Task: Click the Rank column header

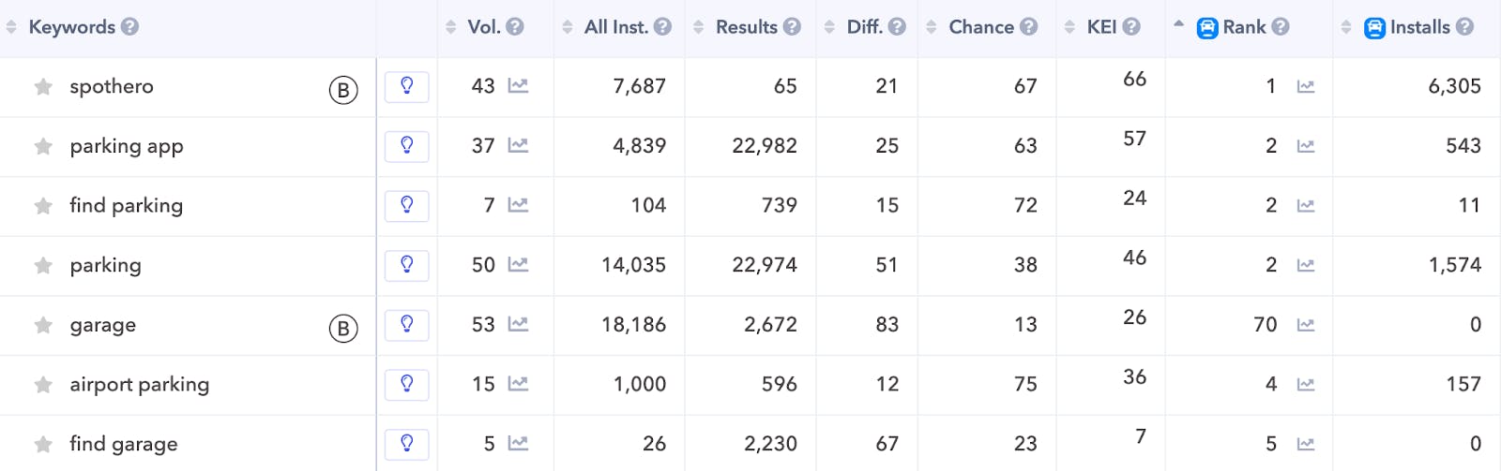Action: pyautogui.click(x=1243, y=27)
